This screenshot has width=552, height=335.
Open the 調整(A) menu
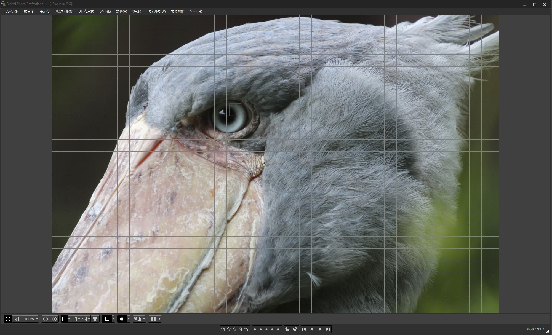click(x=121, y=12)
